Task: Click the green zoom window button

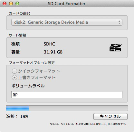Action: [17, 4]
